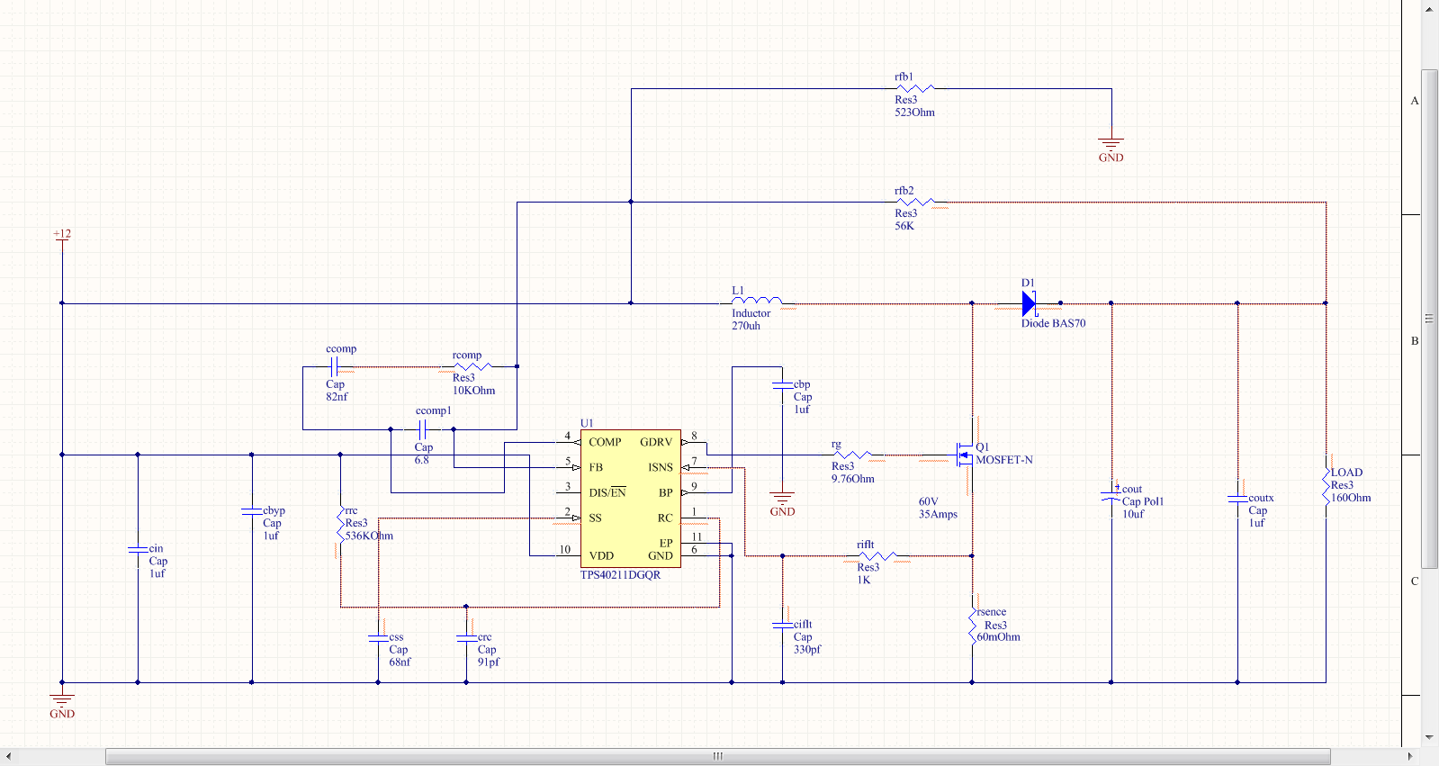The height and width of the screenshot is (766, 1439).
Task: Click the '68nf' value text
Action: (x=400, y=662)
